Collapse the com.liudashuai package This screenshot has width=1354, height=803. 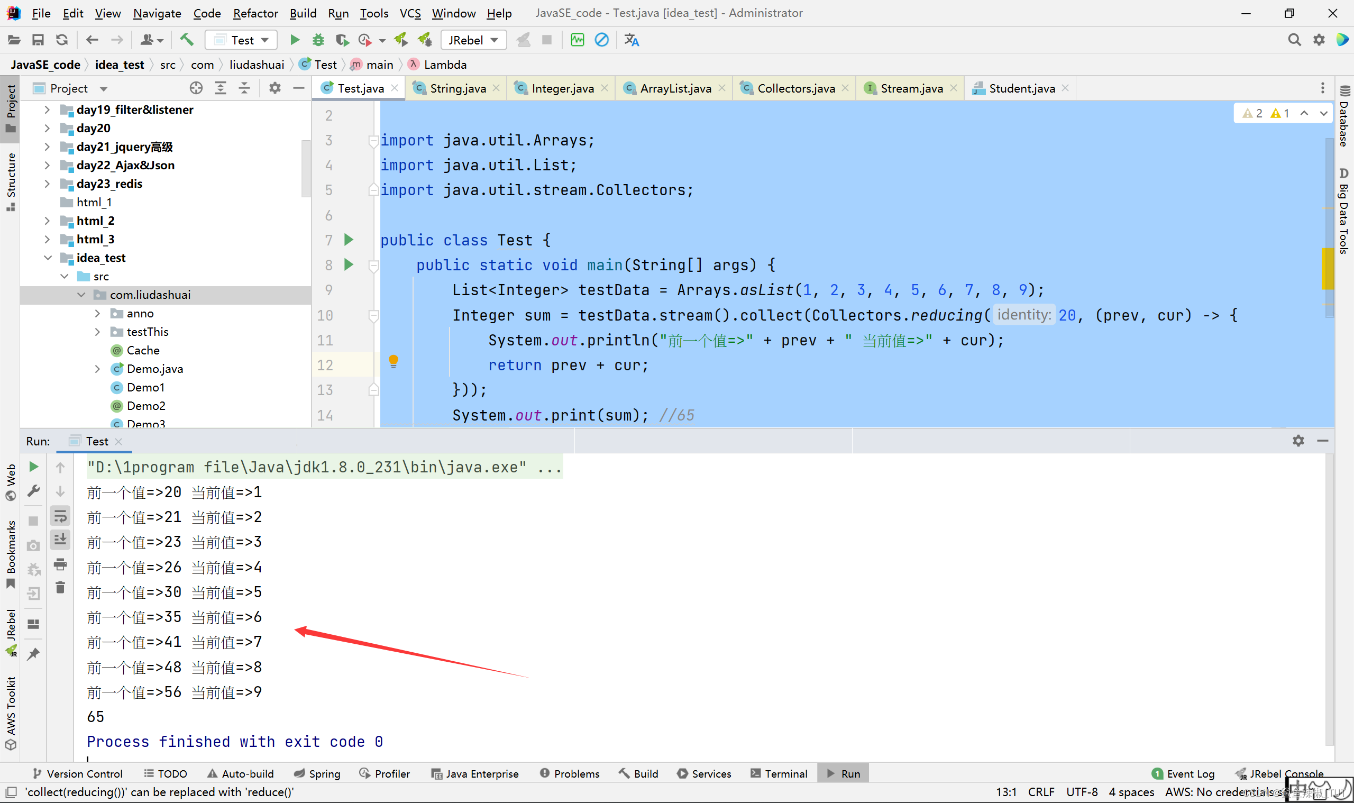(81, 295)
